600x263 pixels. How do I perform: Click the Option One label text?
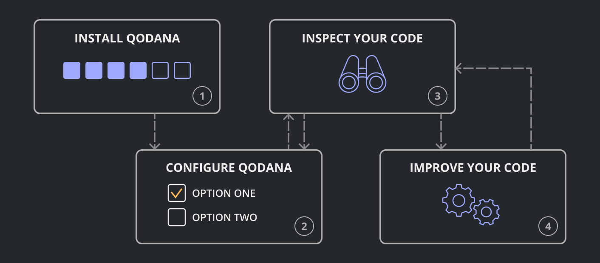(x=224, y=193)
